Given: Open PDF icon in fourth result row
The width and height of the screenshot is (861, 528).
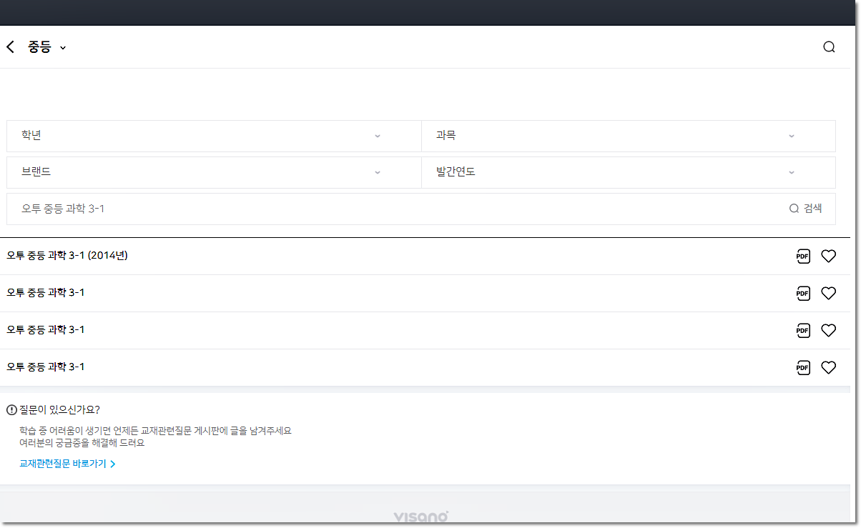Looking at the screenshot, I should point(803,367).
